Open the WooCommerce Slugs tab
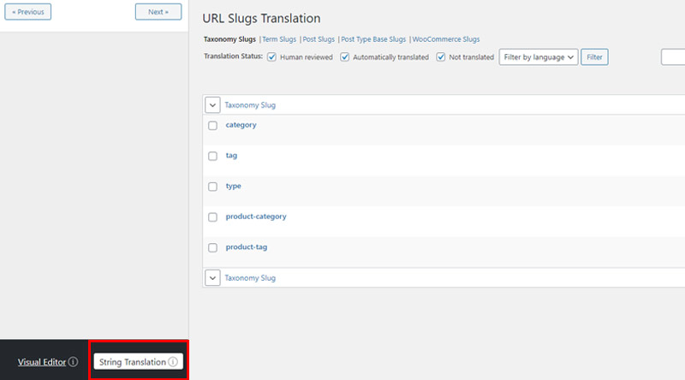 click(445, 39)
